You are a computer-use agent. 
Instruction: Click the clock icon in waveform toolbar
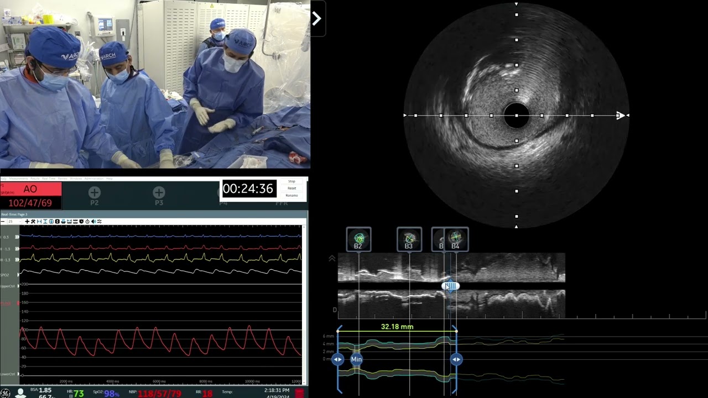pos(81,221)
